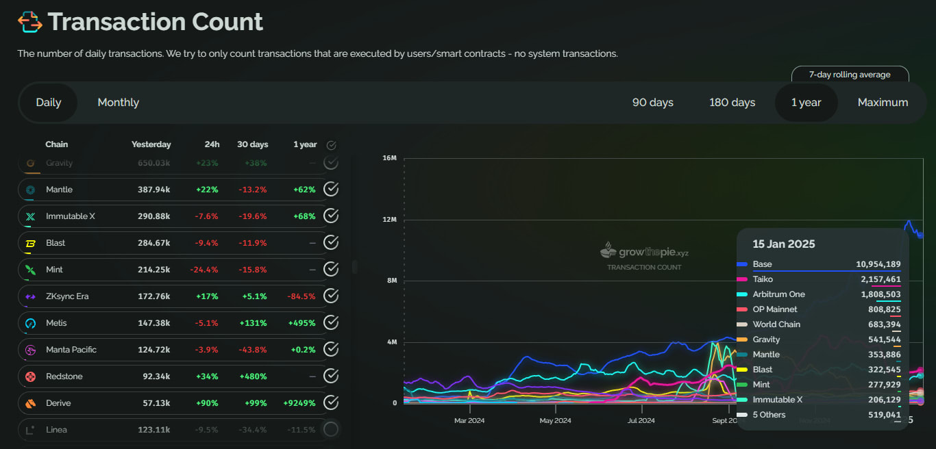Click the Redstone chain icon

coord(30,376)
